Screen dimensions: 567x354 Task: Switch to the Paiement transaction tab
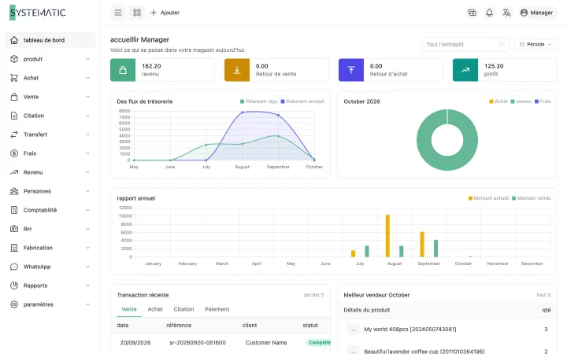click(217, 309)
